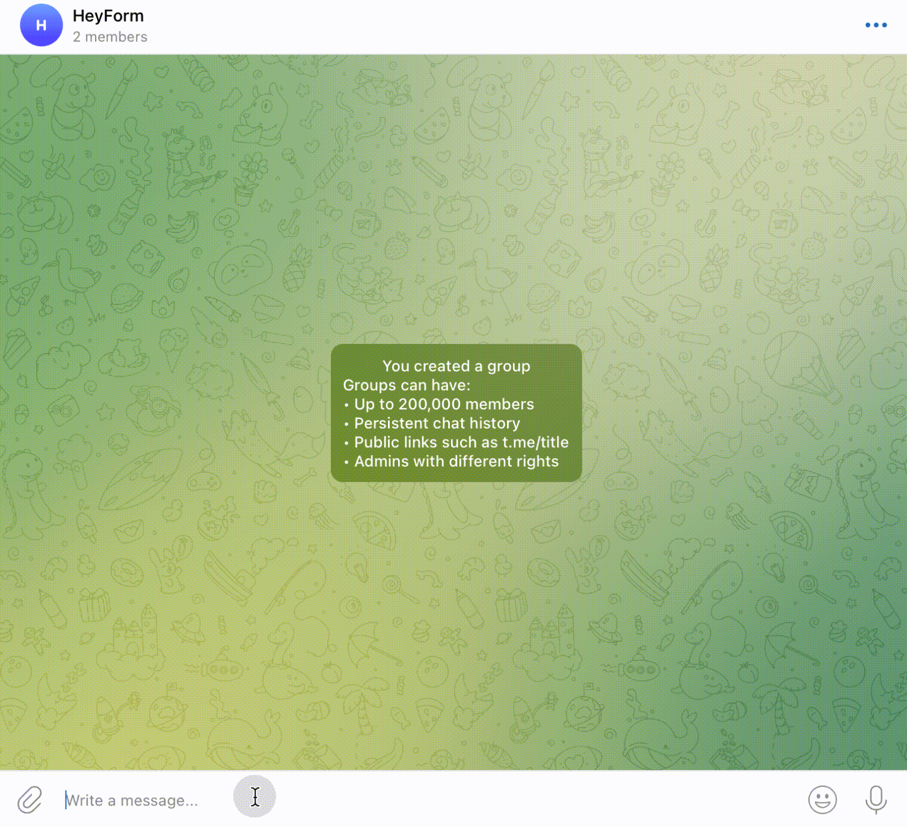Open the 2 members list

click(111, 37)
